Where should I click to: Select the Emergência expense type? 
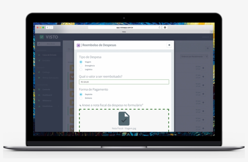click(81, 66)
